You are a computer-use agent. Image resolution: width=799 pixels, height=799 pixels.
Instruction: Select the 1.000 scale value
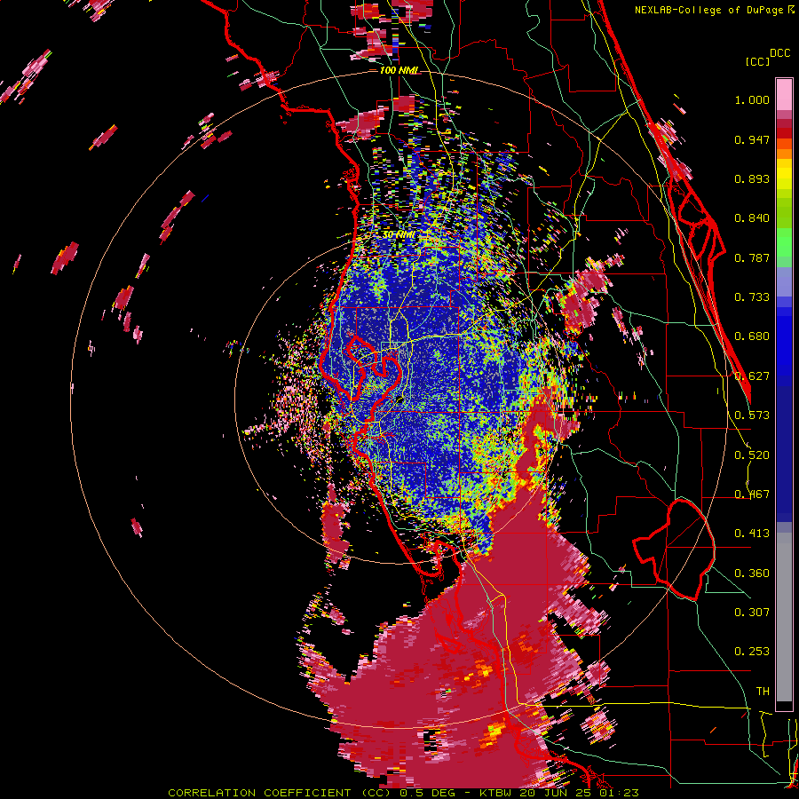click(x=752, y=99)
